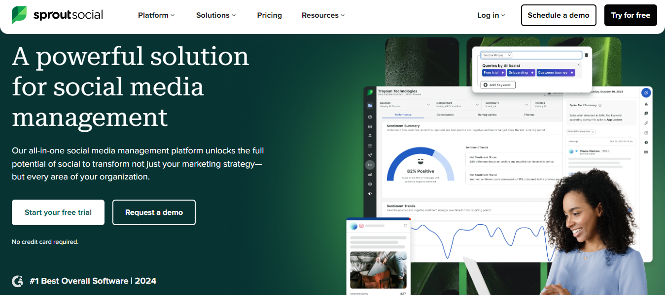Image resolution: width=665 pixels, height=295 pixels.
Task: Click the Try for free button
Action: click(x=630, y=15)
